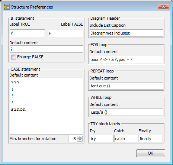The width and height of the screenshot is (173, 165).
Task: Focus the IF statement default content field
Action: tap(47, 49)
